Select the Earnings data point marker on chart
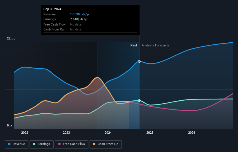Screen dimensions: 238x152 tap(139, 101)
